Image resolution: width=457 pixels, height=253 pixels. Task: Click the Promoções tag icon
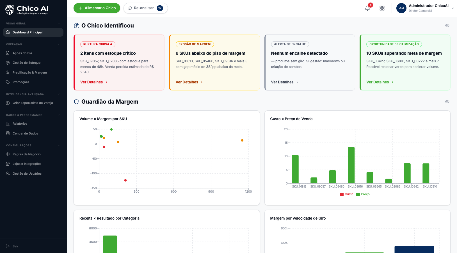[x=8, y=82]
